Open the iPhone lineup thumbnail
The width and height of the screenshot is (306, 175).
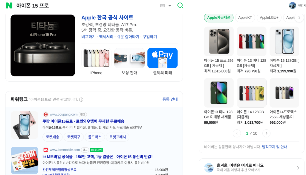point(96,58)
